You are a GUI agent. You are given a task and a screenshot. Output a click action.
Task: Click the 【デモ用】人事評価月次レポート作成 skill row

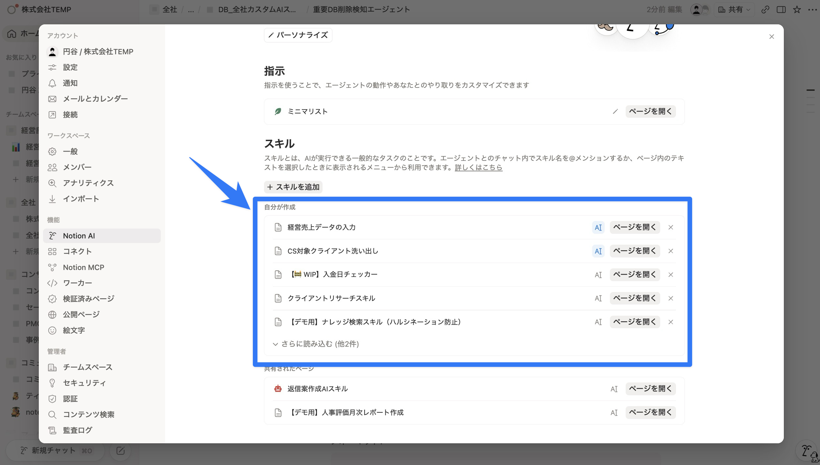click(474, 412)
